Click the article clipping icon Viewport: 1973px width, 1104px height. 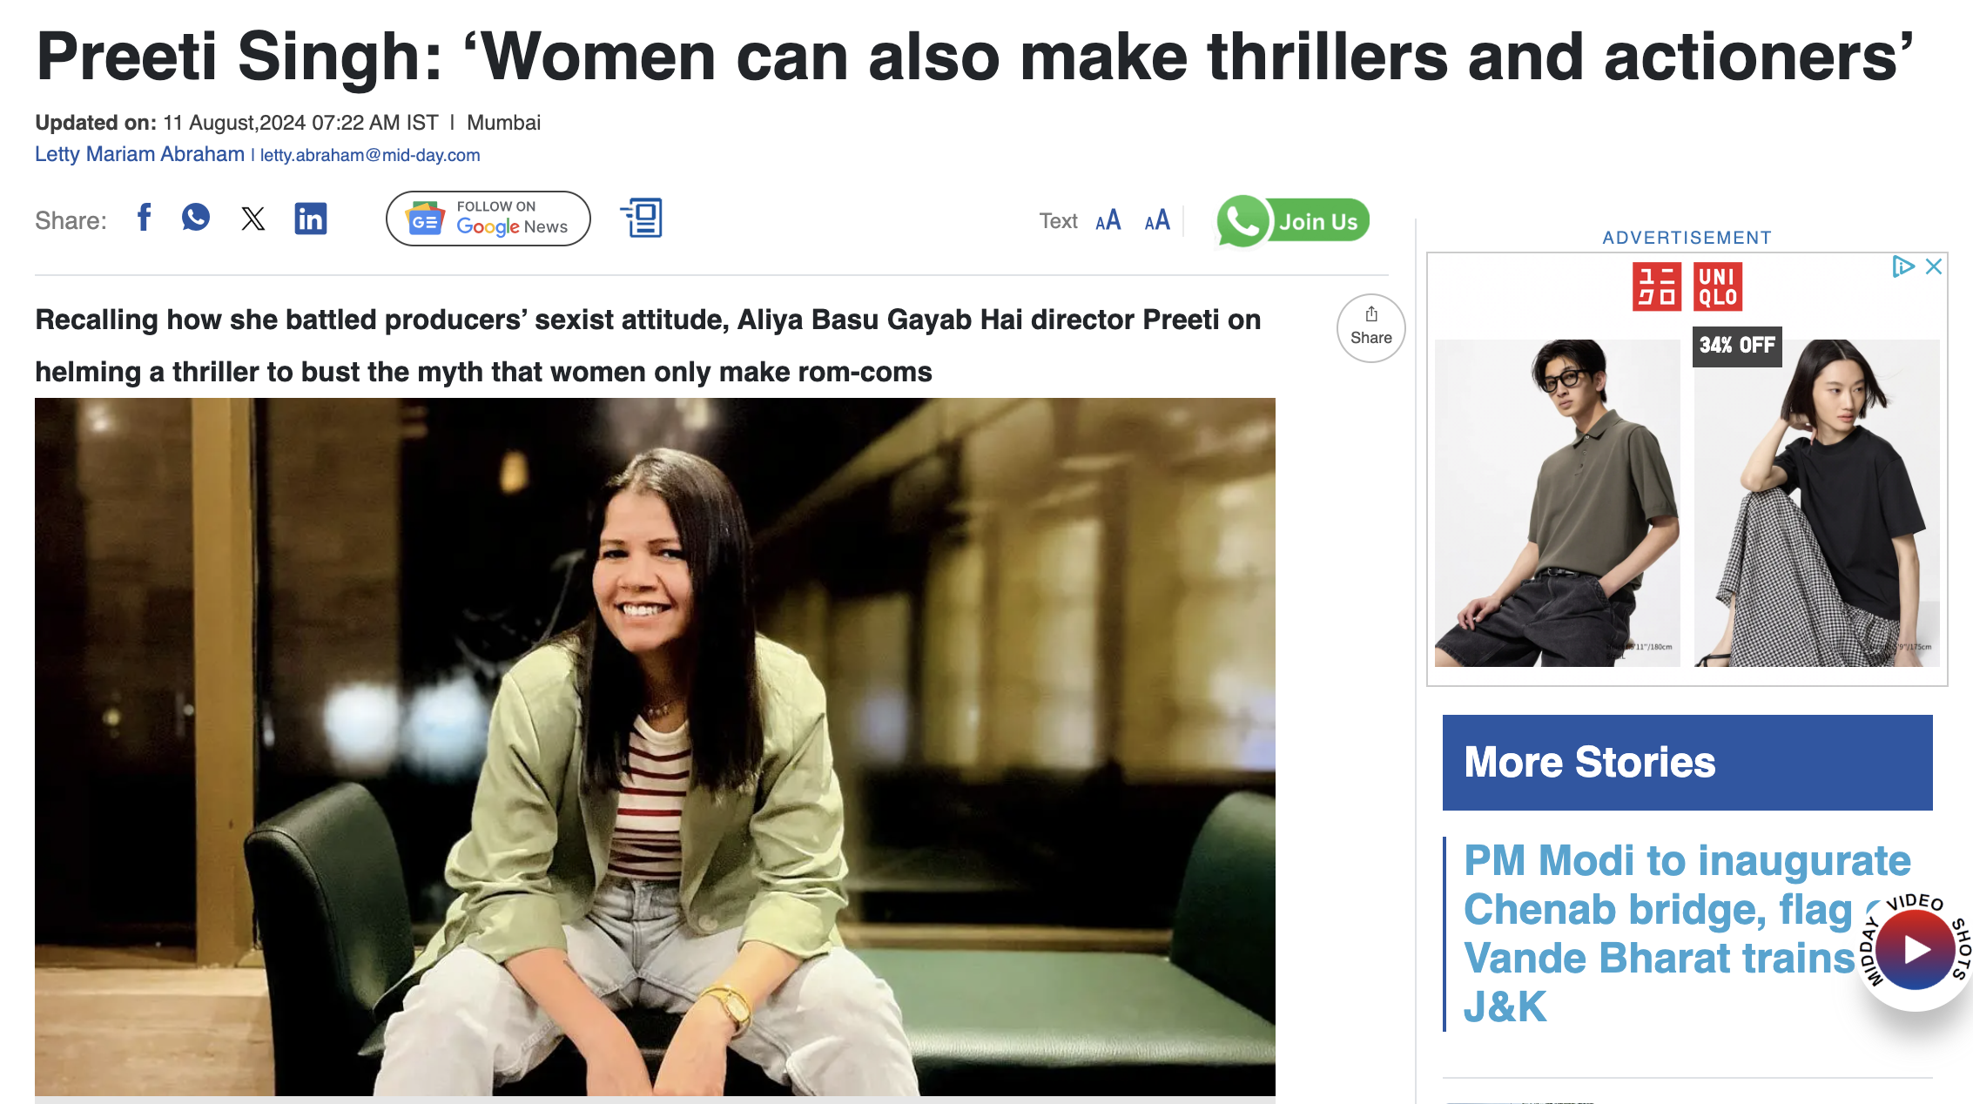click(643, 219)
